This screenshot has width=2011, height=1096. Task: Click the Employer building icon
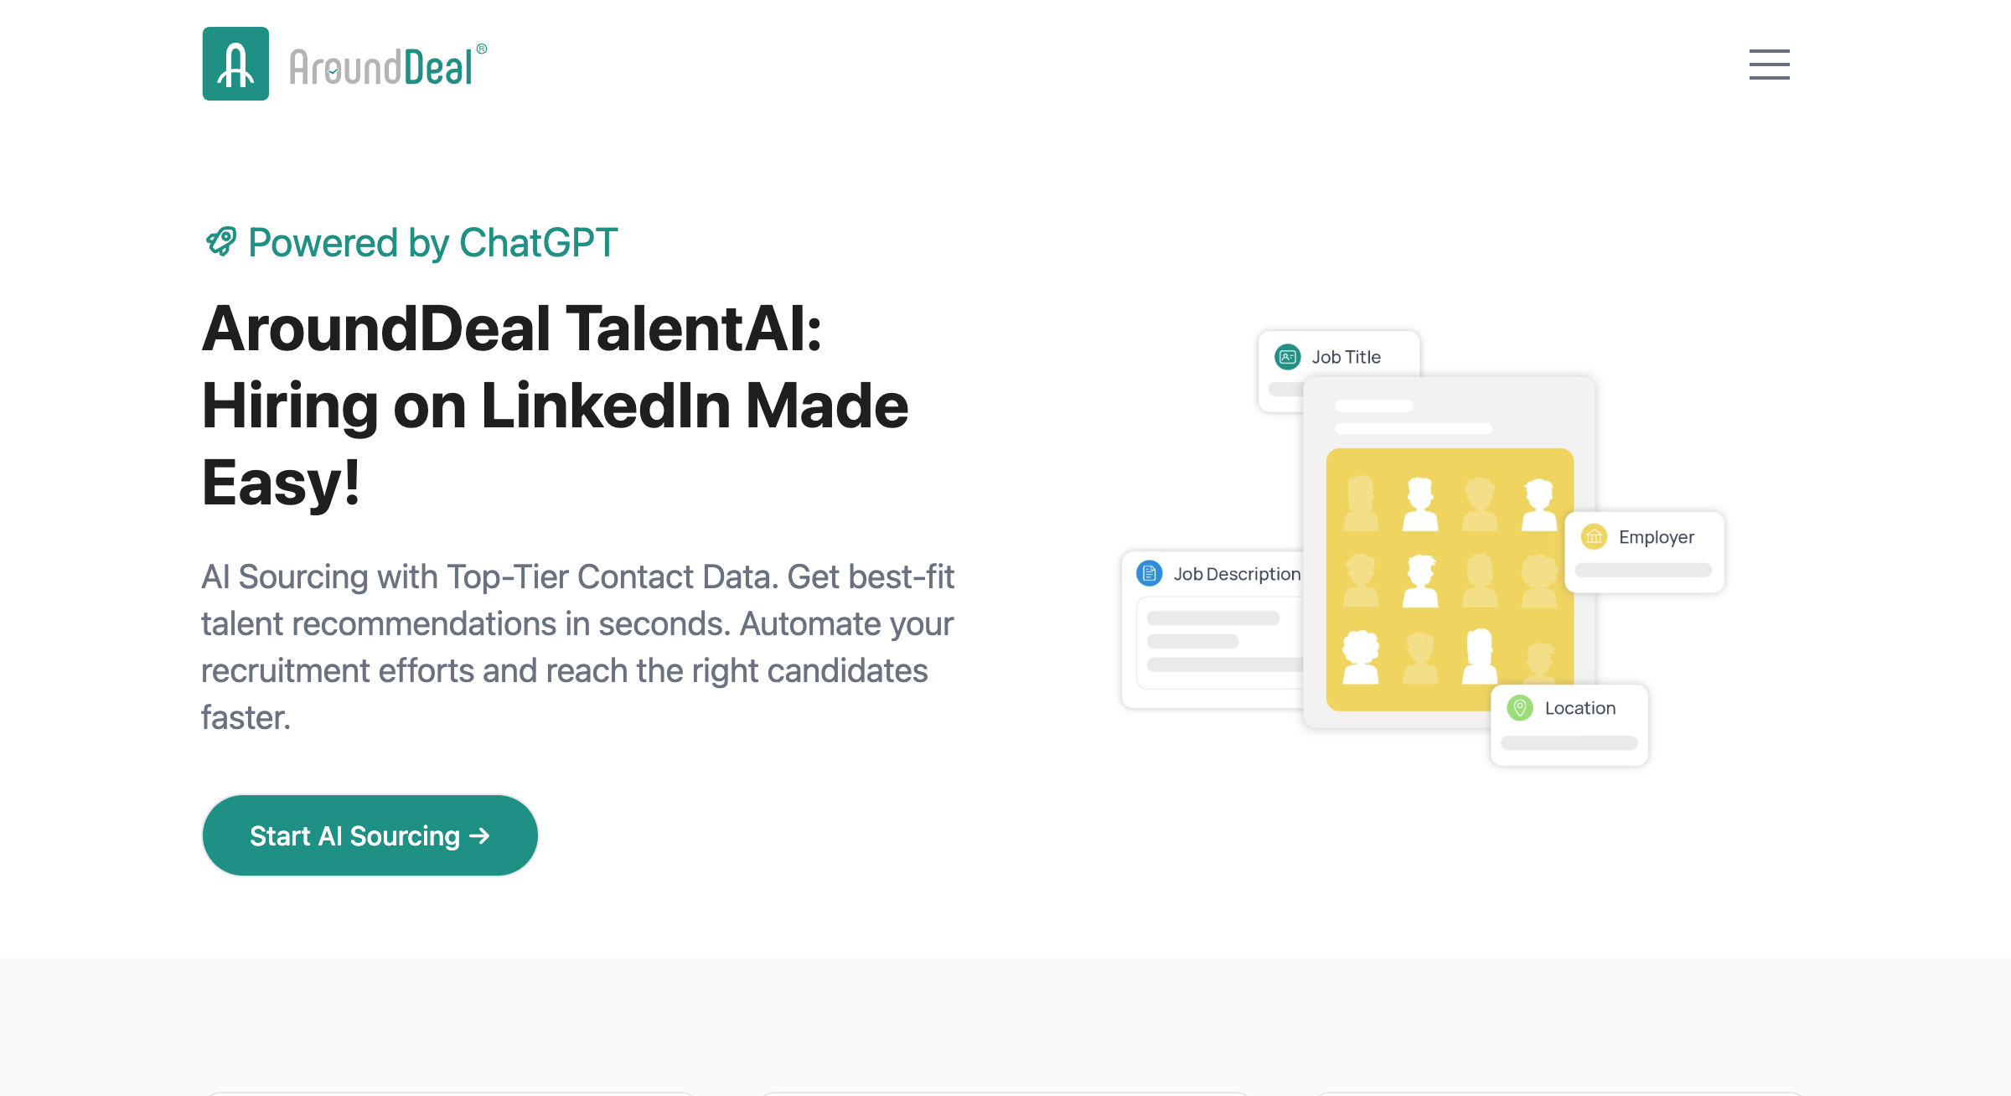tap(1594, 536)
